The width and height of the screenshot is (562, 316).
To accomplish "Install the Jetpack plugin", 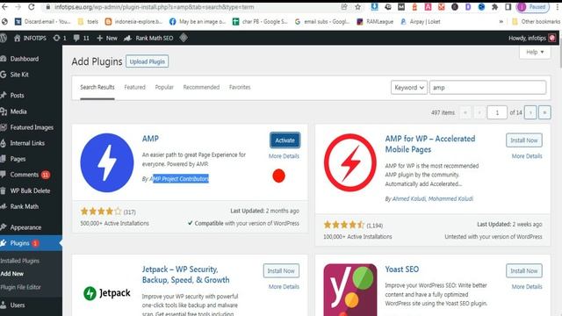I will tap(281, 270).
